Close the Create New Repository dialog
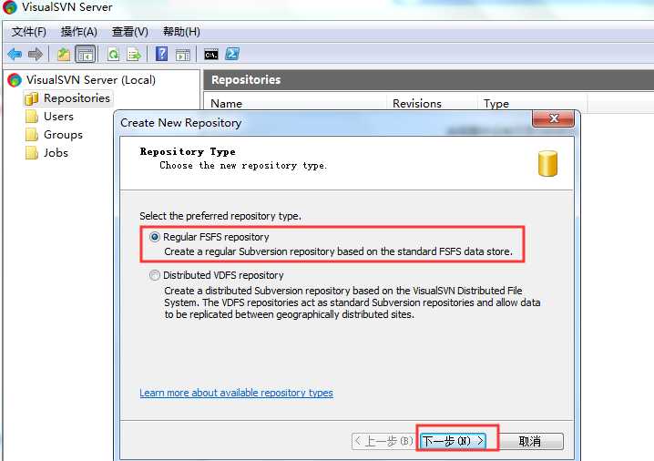 pyautogui.click(x=554, y=118)
